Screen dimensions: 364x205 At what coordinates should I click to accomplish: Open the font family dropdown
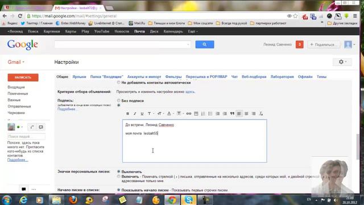click(x=151, y=114)
